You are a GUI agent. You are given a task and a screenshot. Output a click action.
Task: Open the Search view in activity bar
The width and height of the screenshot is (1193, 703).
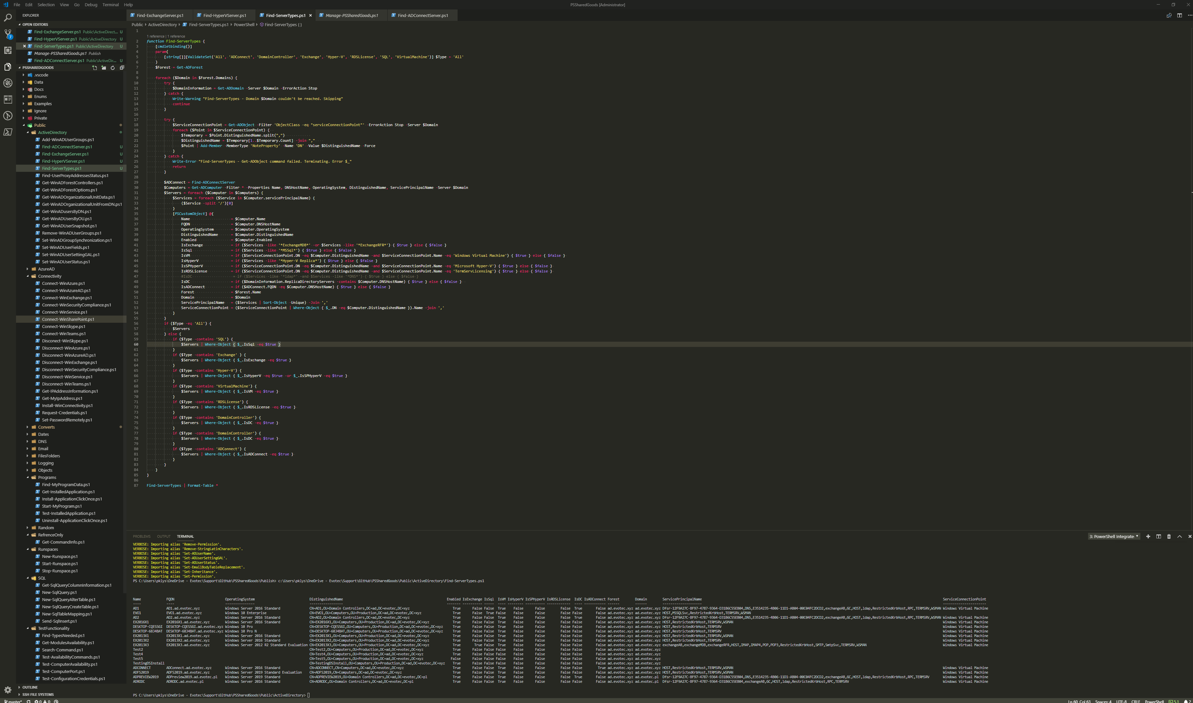8,18
